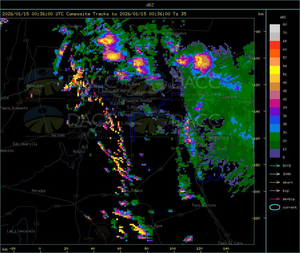
Task: Click the magenta eb+bip arrow legend icon
Action: click(275, 199)
